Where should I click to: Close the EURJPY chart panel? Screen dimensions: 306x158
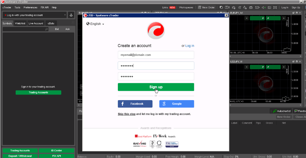tap(300, 13)
